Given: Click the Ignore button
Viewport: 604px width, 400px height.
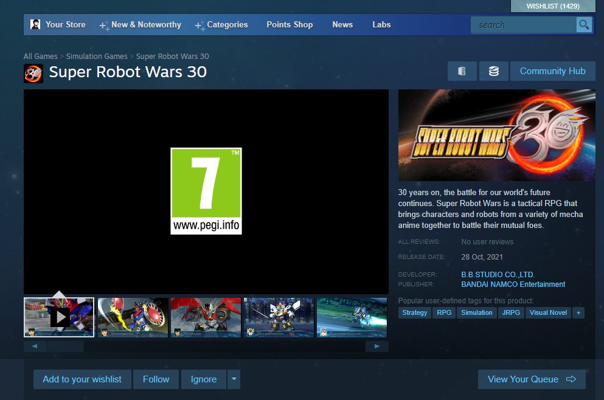Looking at the screenshot, I should coord(204,379).
